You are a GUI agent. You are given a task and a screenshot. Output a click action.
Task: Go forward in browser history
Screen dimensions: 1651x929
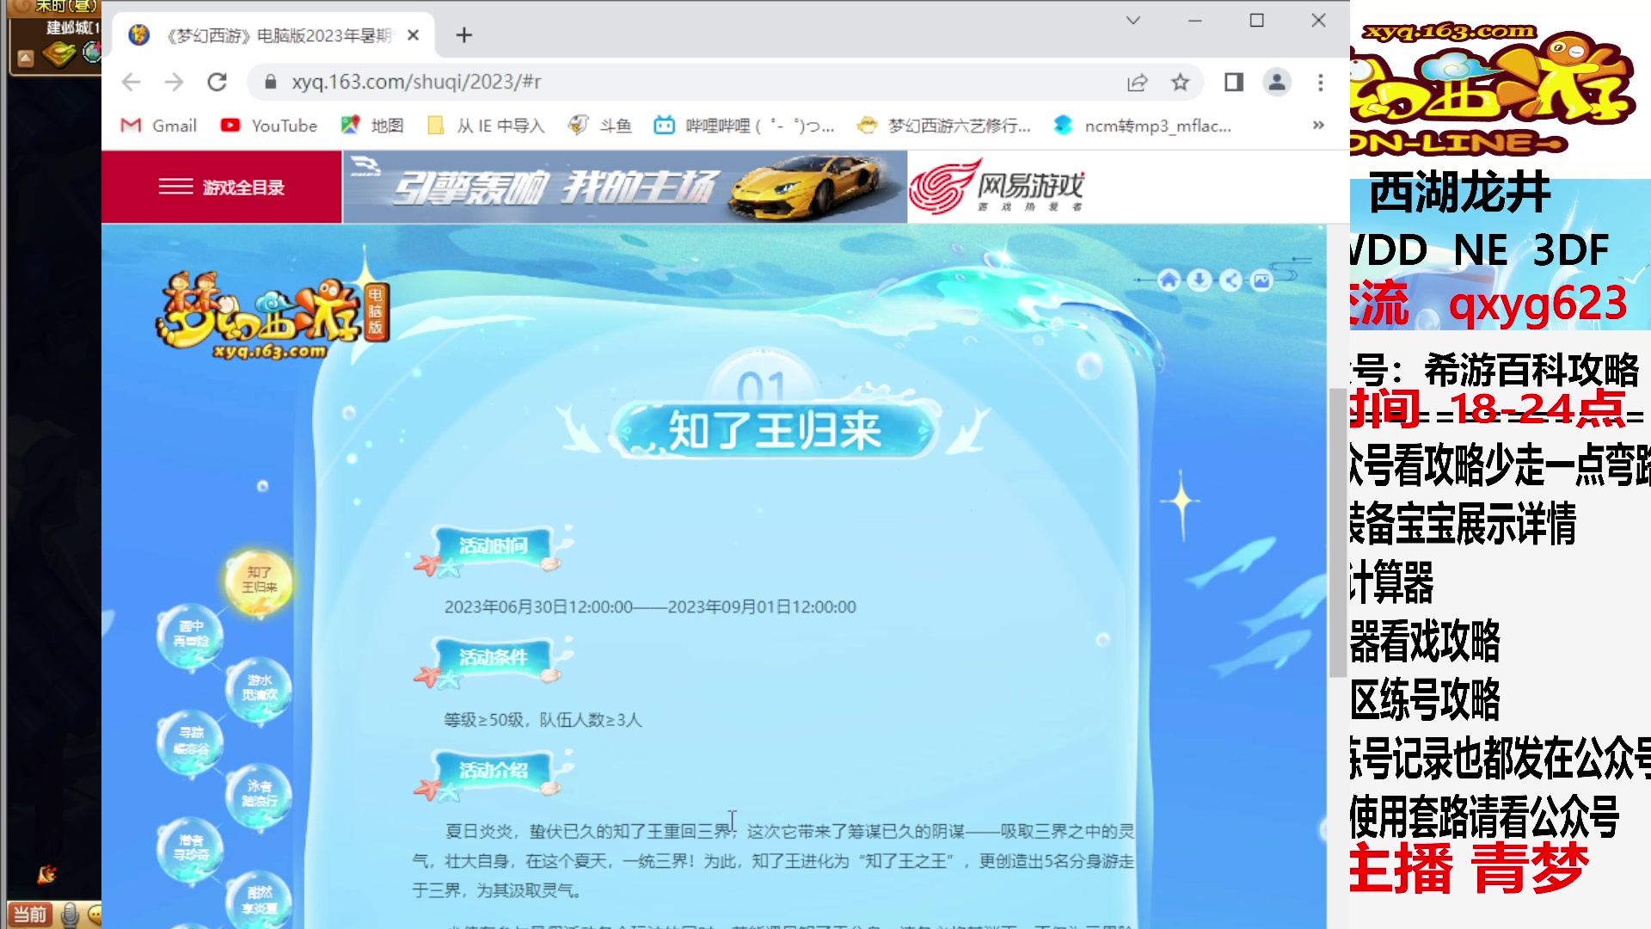pos(174,83)
